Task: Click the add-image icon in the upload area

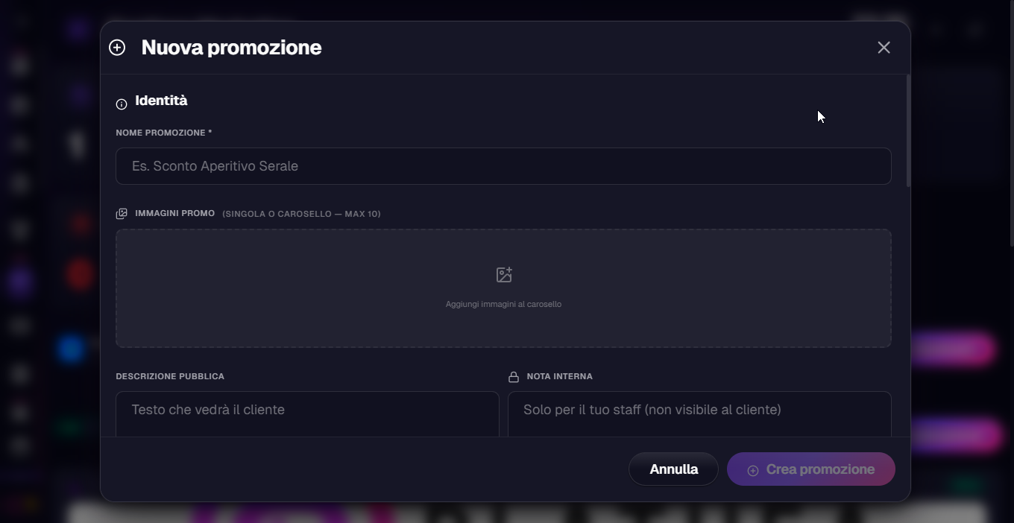Action: tap(504, 275)
